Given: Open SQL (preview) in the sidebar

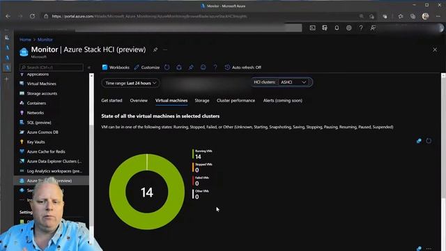Looking at the screenshot, I should (x=39, y=123).
